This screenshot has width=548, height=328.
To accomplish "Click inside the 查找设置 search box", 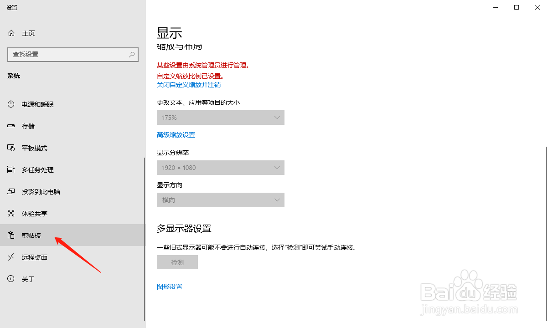I will (x=73, y=54).
